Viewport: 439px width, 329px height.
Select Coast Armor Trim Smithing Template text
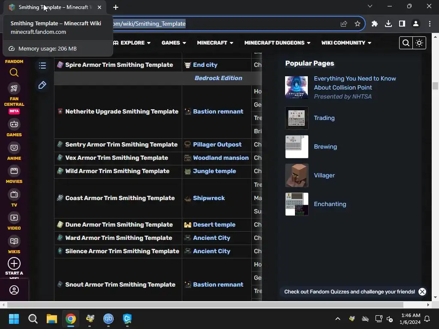click(120, 198)
